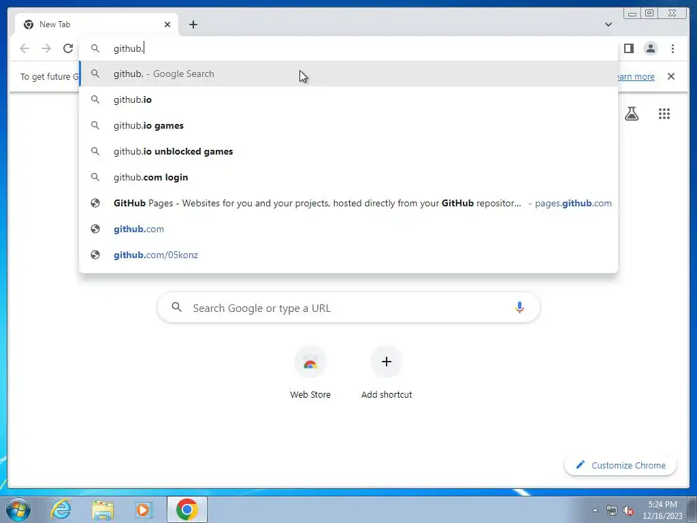Choose 'github. - Google Search' suggestion
The width and height of the screenshot is (697, 523).
click(x=348, y=74)
